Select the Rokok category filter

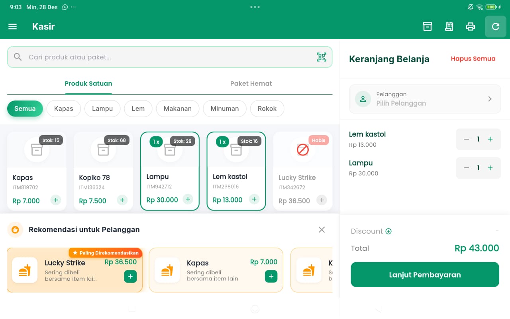click(267, 108)
